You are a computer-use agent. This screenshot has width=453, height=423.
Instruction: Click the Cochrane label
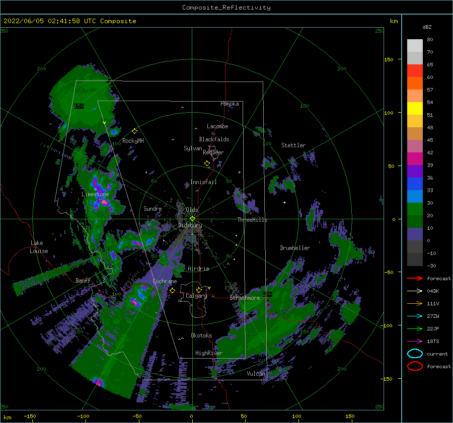[165, 281]
